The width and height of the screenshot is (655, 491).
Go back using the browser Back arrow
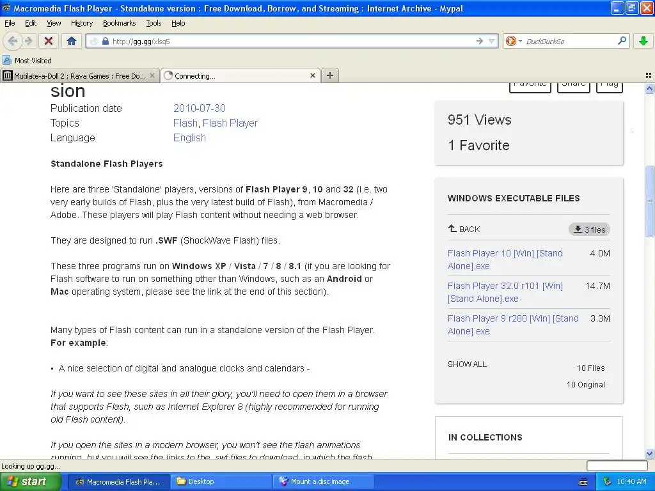click(13, 41)
